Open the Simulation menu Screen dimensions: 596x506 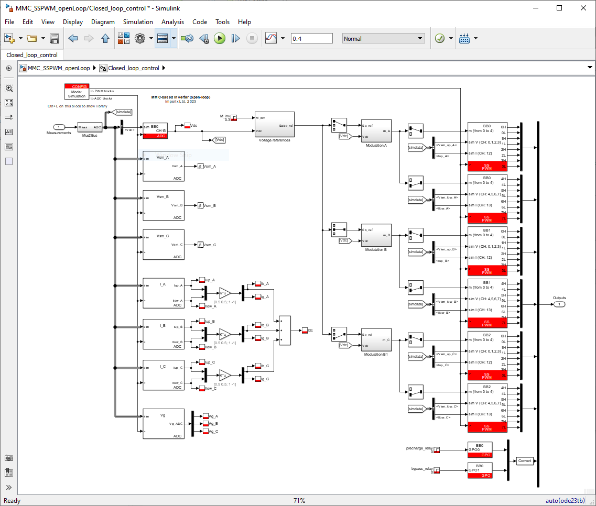click(x=138, y=22)
